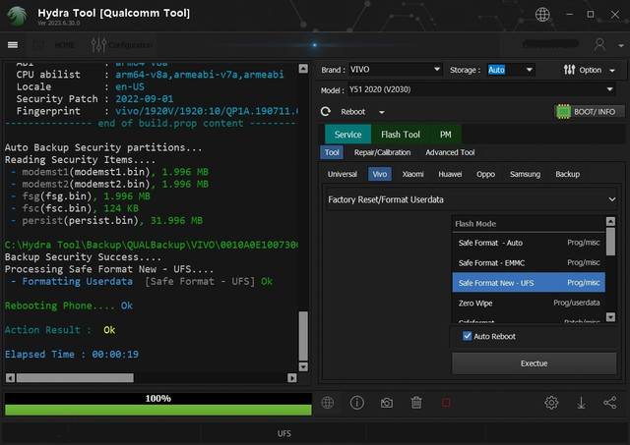Click the info circle icon

tap(356, 403)
